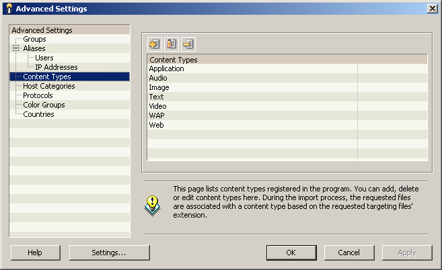Open the Users alias page
The image size is (442, 270).
click(44, 58)
